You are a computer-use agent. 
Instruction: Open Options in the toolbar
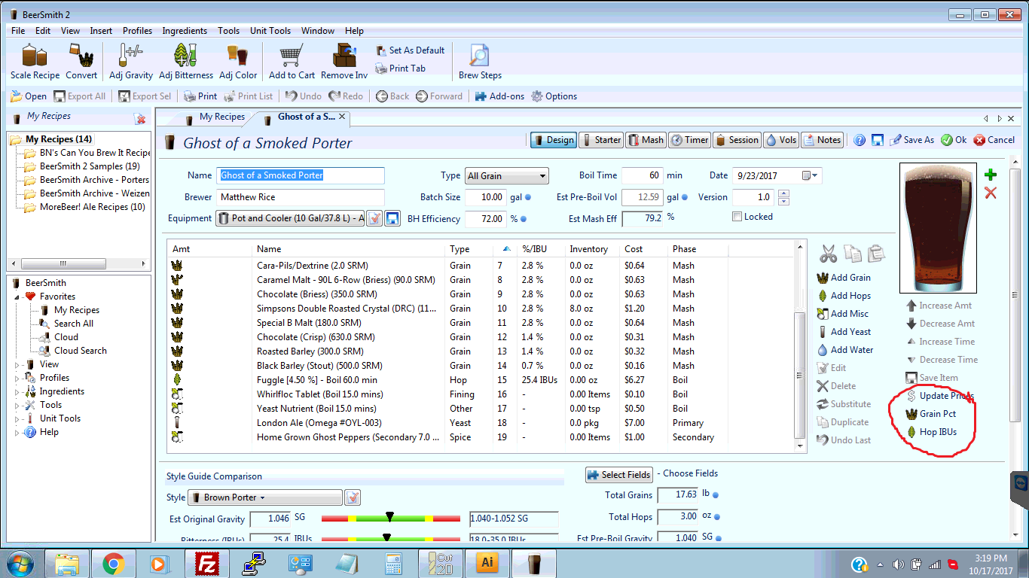pos(554,96)
